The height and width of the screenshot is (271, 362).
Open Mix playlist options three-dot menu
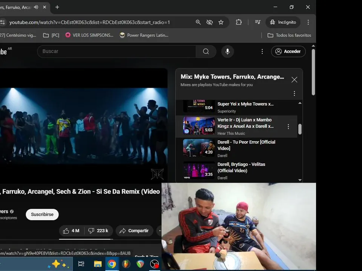(x=294, y=93)
